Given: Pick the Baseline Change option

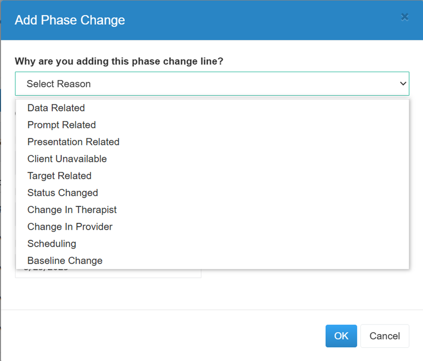Looking at the screenshot, I should tap(213, 261).
